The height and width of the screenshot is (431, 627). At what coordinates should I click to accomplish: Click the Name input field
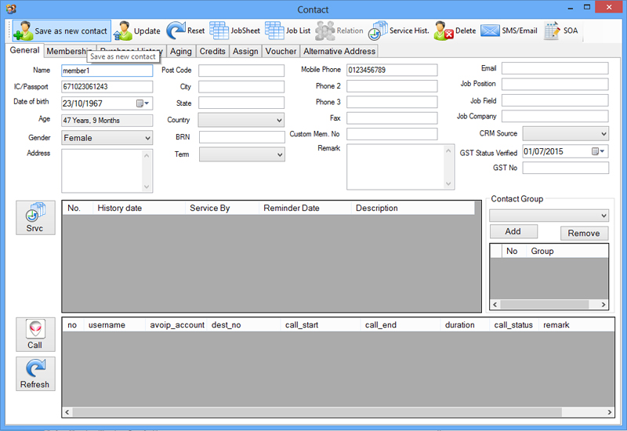107,71
